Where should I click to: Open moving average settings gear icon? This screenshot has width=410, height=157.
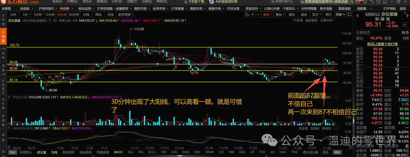55,20
